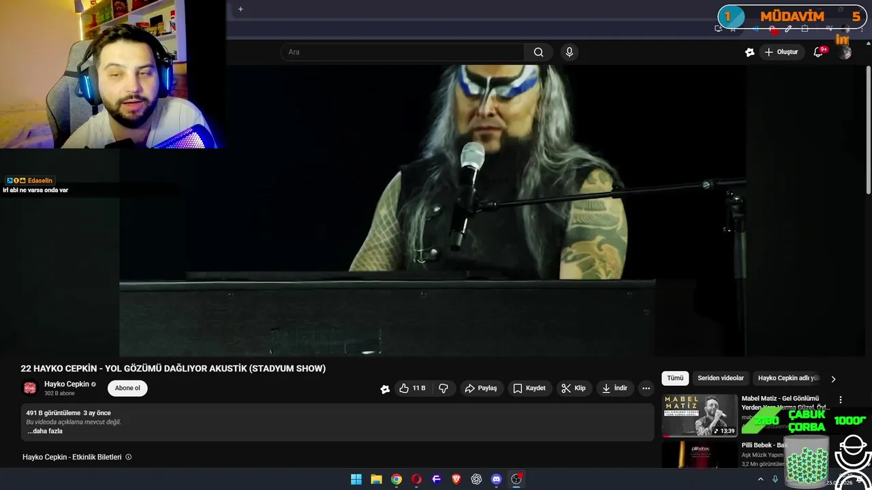Click the Paylaş share button

[481, 388]
